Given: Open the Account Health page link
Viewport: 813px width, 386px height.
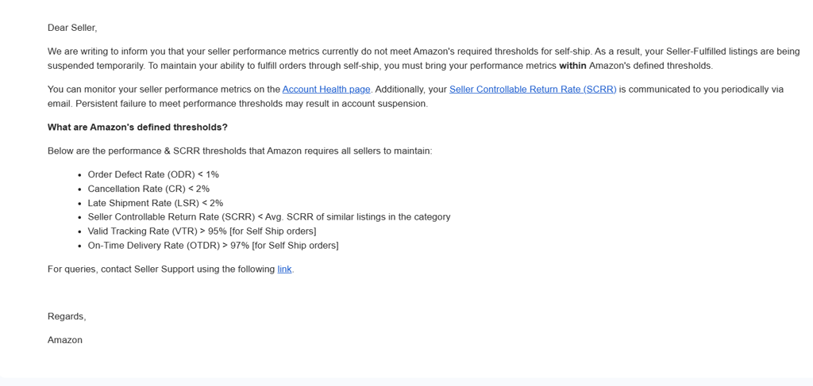Looking at the screenshot, I should (326, 90).
